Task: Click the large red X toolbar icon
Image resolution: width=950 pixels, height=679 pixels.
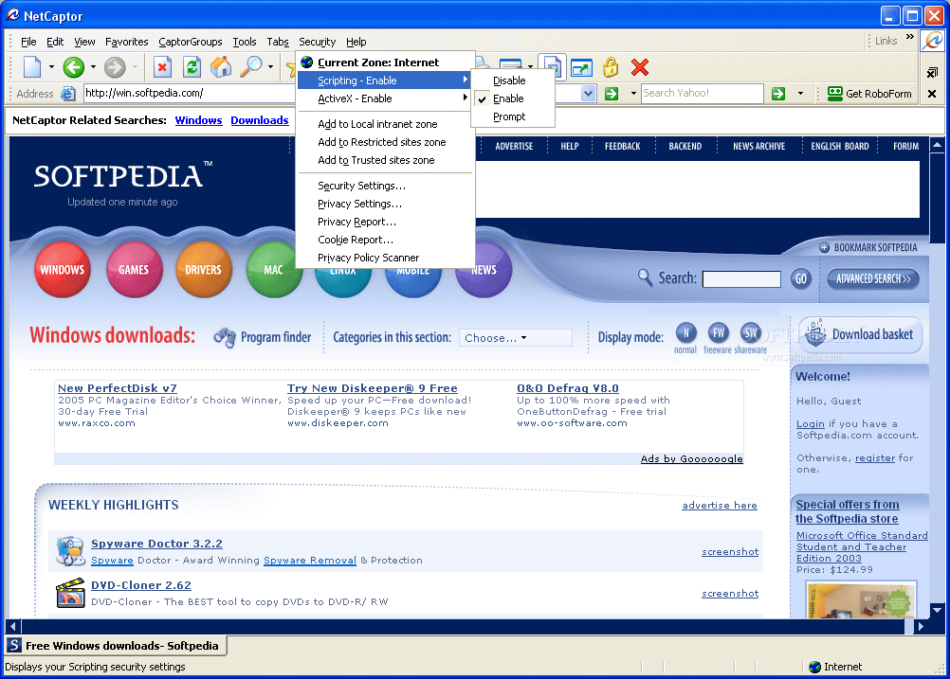Action: coord(640,66)
